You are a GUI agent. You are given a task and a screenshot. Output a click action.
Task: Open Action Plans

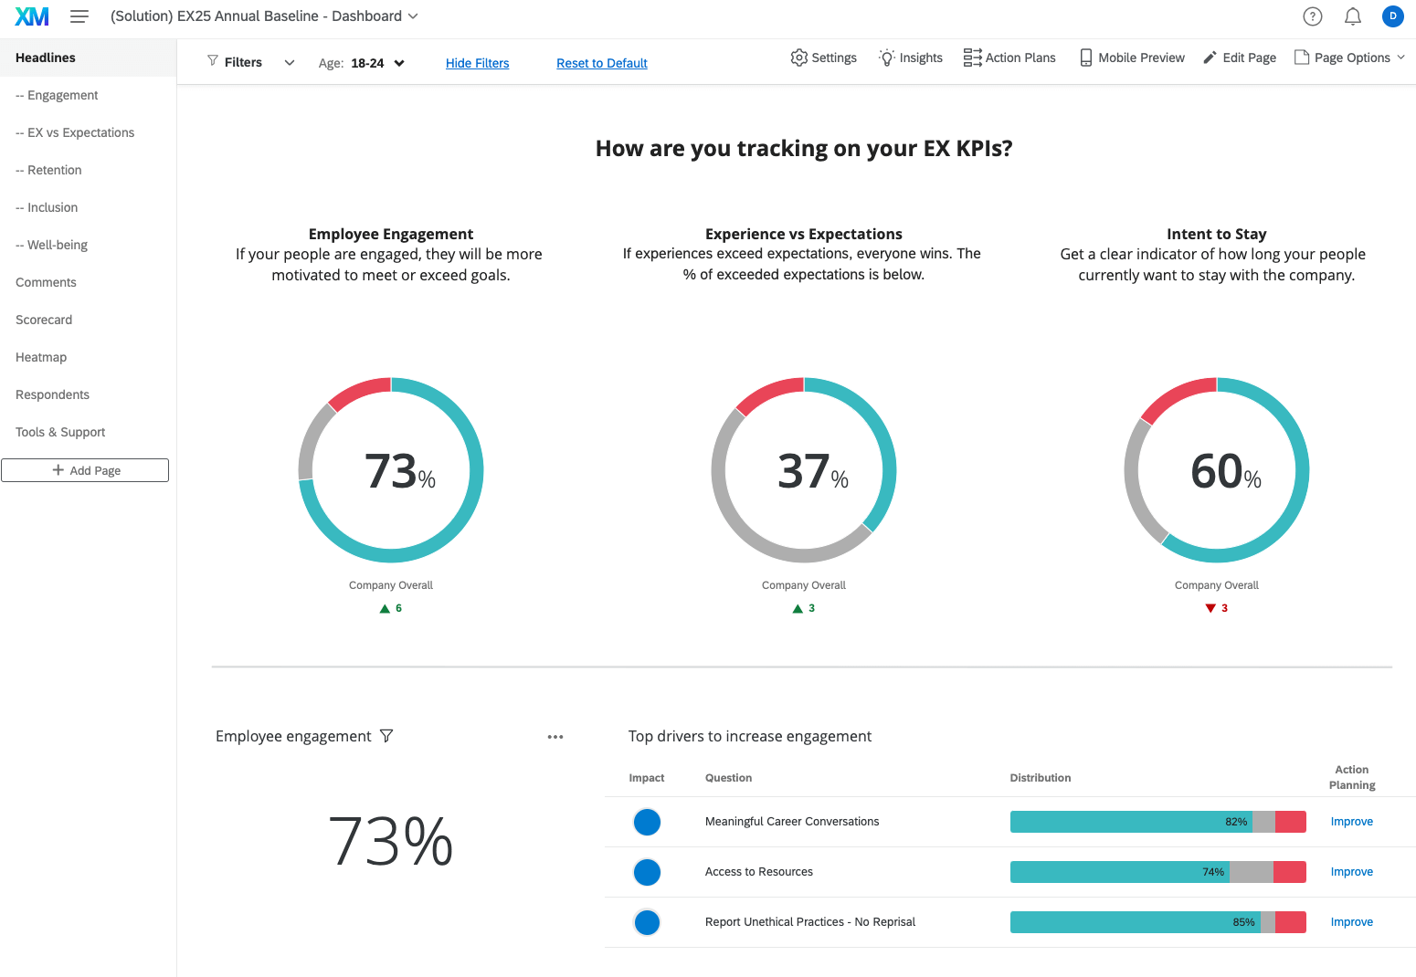tap(1009, 58)
